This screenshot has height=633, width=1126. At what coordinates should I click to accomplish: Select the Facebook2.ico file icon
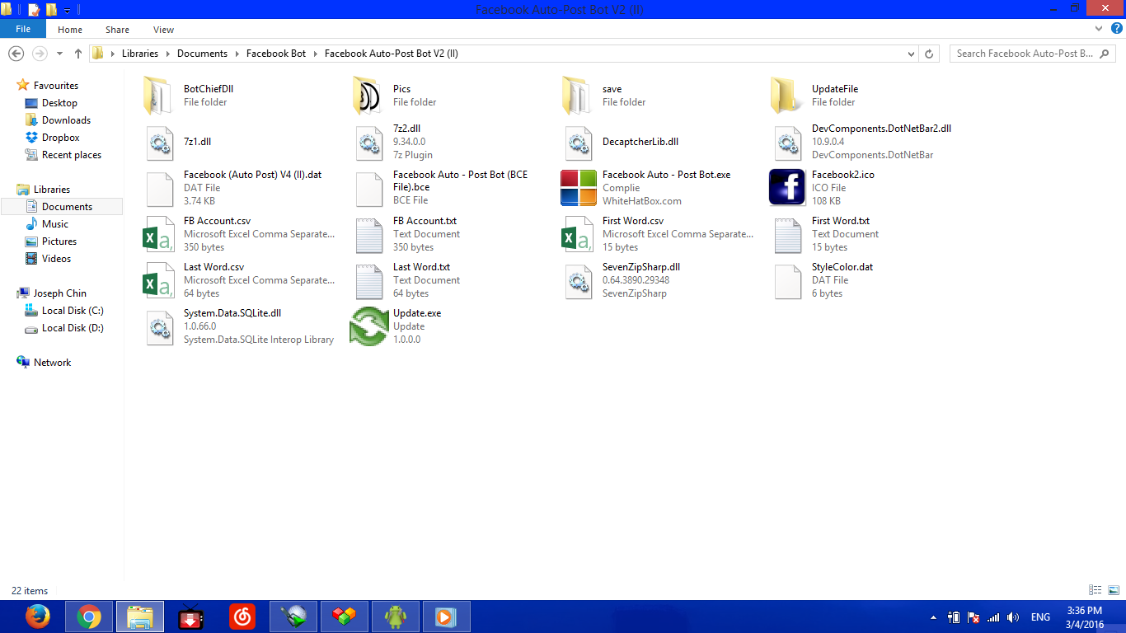(x=786, y=187)
